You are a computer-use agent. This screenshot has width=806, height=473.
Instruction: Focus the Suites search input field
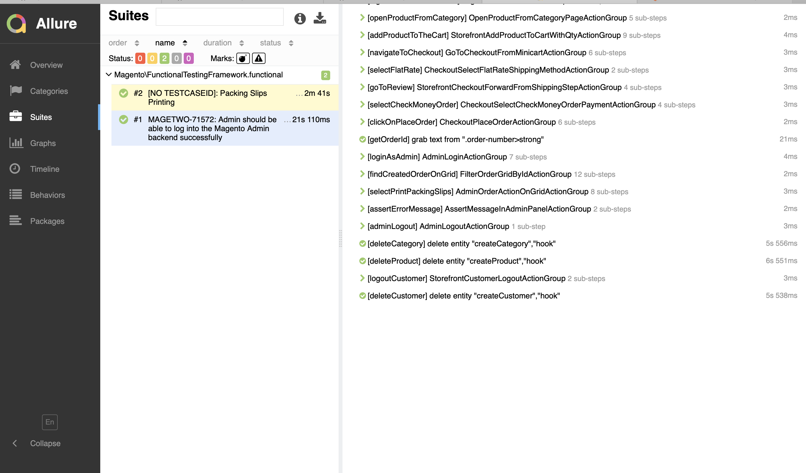(x=219, y=17)
